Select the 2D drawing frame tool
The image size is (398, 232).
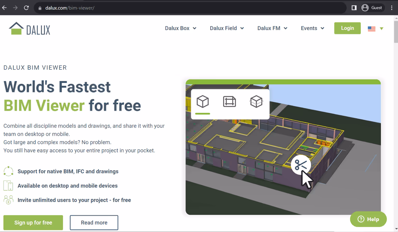click(x=229, y=102)
